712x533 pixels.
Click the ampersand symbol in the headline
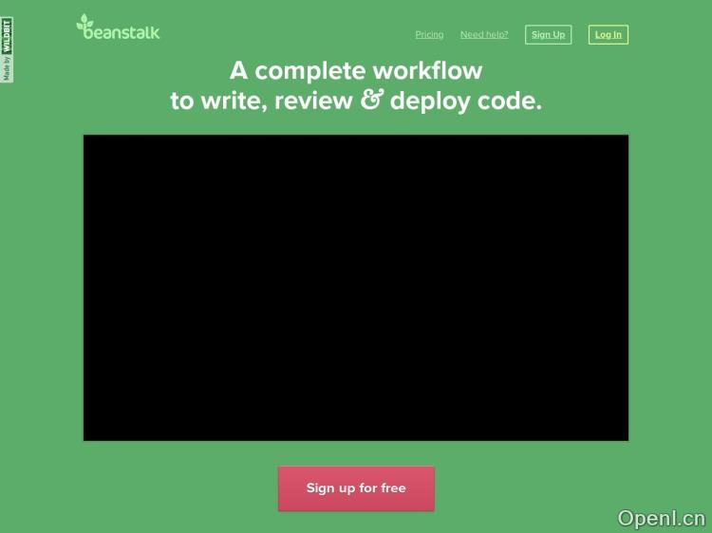(x=371, y=101)
